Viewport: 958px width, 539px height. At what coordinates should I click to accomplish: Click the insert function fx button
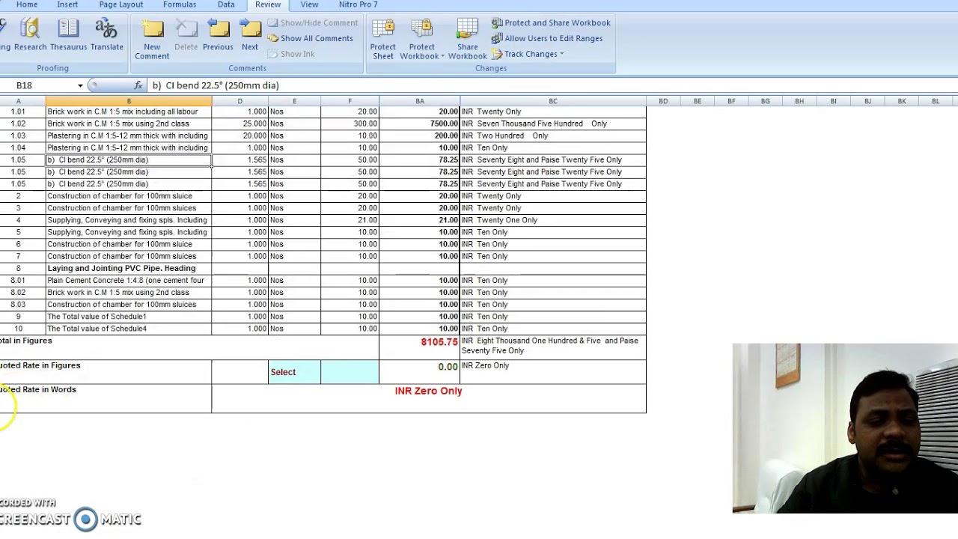[x=138, y=85]
